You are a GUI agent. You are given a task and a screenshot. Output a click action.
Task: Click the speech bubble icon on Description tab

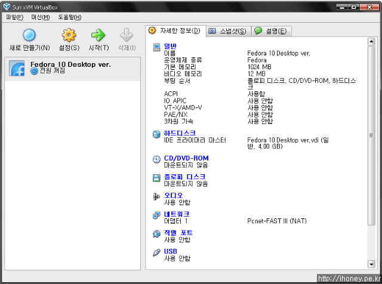click(258, 30)
